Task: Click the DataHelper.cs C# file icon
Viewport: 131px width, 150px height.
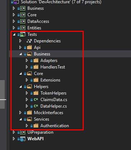Action: pos(36,106)
